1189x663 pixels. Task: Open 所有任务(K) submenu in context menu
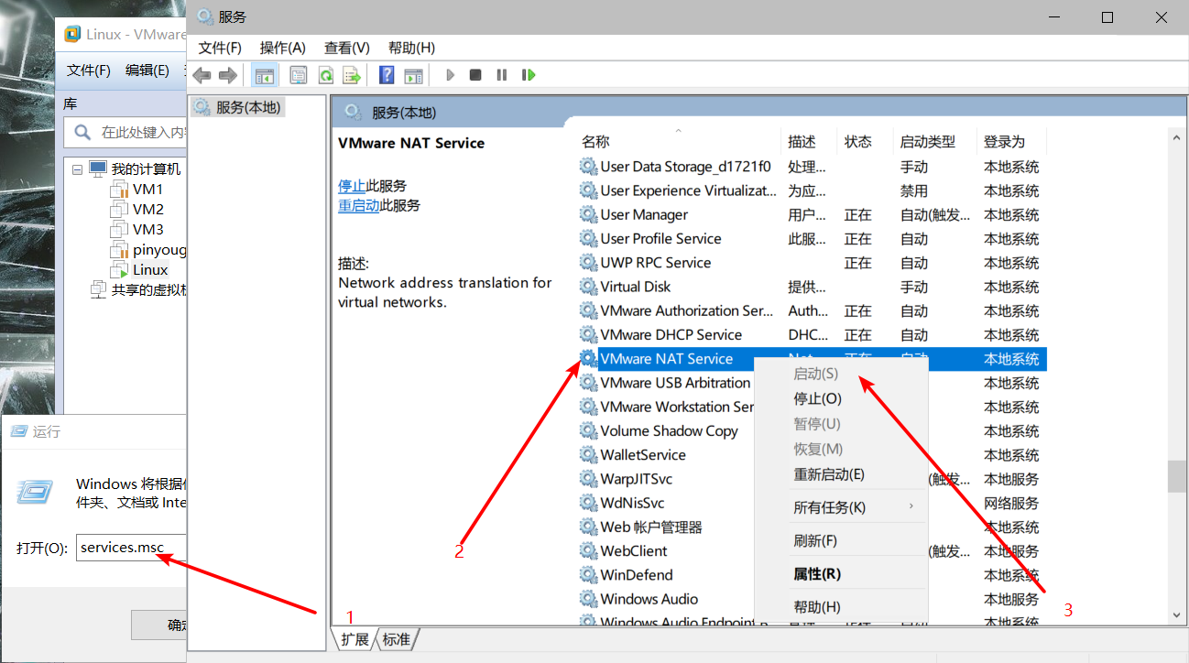coord(841,507)
